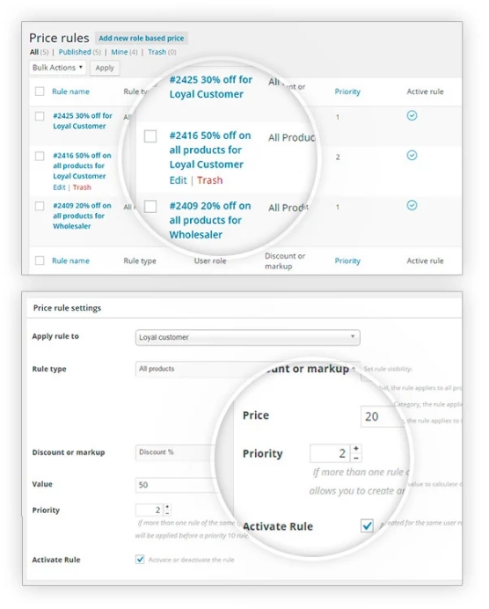Click small Trash link under rule #2416
Screen dimensions: 489x609
[x=82, y=187]
